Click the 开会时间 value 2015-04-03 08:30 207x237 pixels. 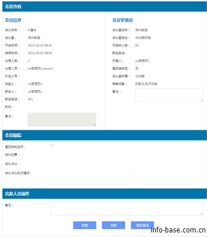click(x=40, y=45)
